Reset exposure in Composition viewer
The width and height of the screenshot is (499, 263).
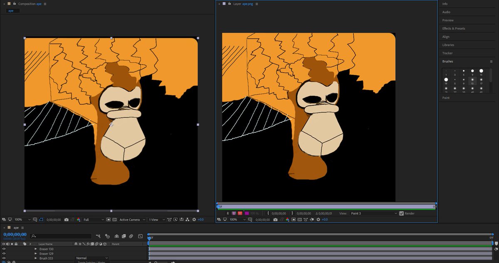pyautogui.click(x=194, y=219)
